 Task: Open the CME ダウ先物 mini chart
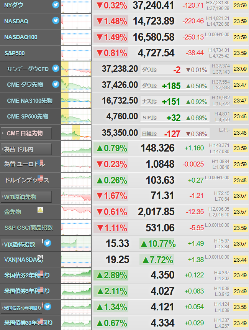pos(76,85)
